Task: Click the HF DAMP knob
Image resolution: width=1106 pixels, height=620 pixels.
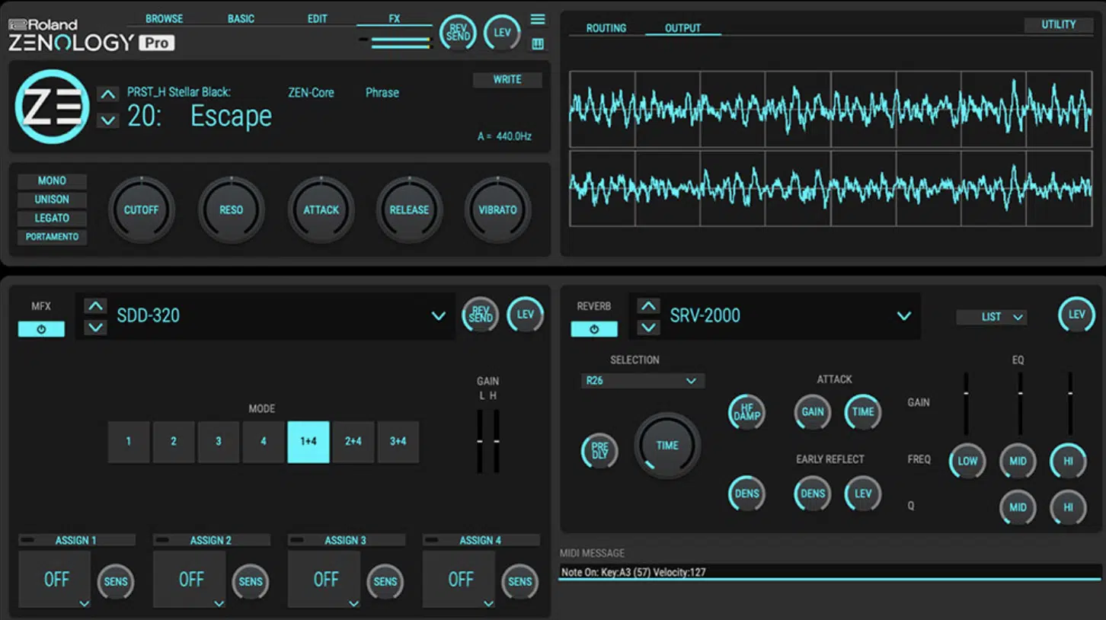Action: (x=747, y=412)
